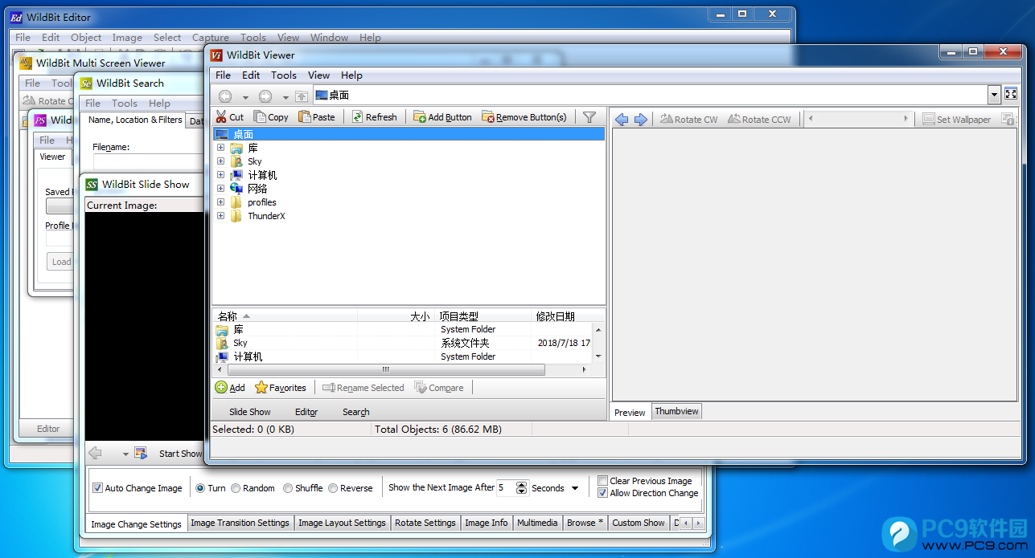Refresh the folder view in Viewer
The image size is (1035, 558).
point(374,116)
